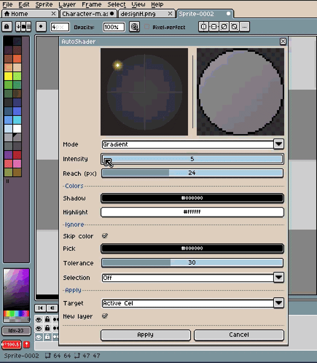Toggle the New layer checkbox
The image size is (317, 363).
point(105,316)
